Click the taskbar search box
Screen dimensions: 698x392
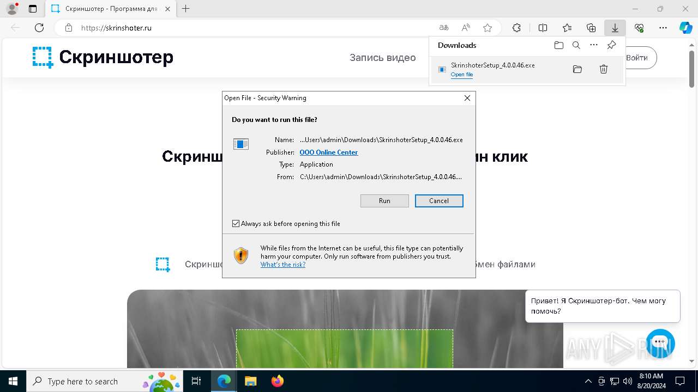[105, 381]
